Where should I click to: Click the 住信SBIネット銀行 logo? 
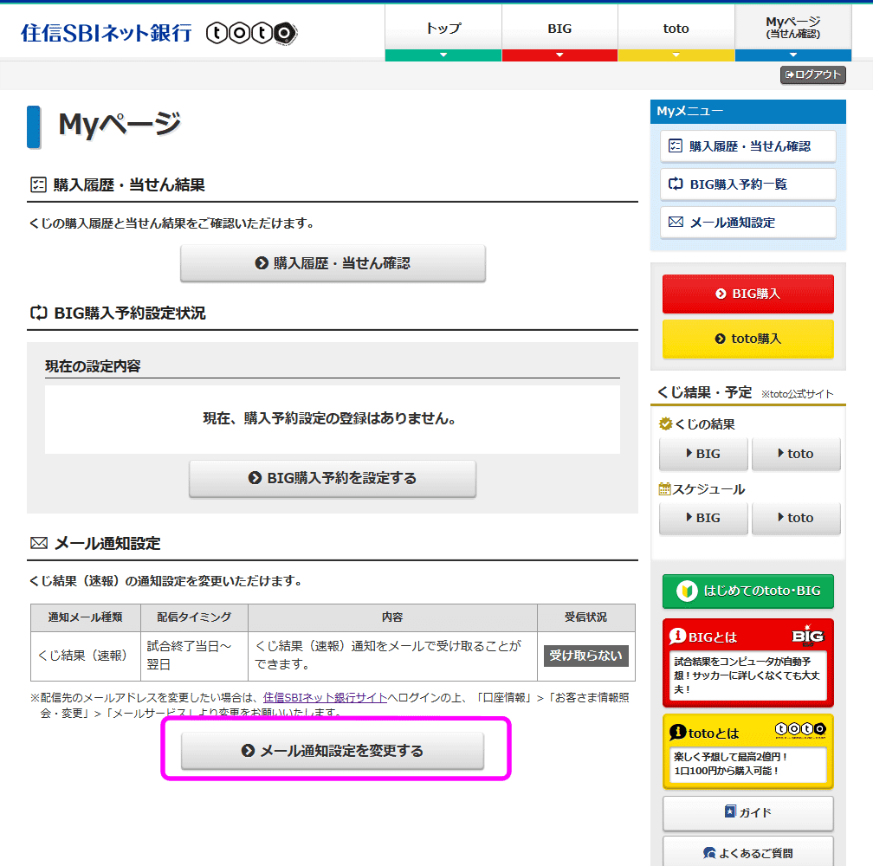pos(107,34)
